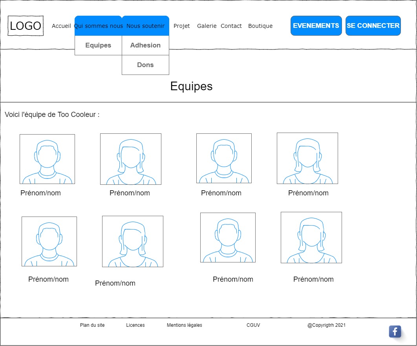
Task: Select the first team member photo in top row
Action: [47, 159]
